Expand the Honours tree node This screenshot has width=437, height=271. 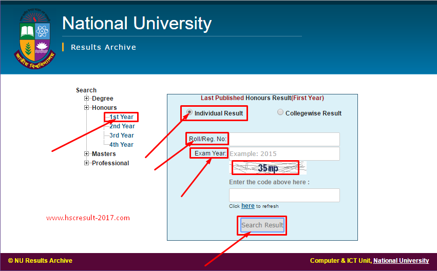point(86,107)
